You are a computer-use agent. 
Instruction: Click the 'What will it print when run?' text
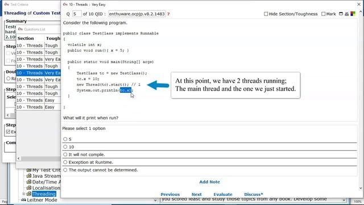(91, 118)
